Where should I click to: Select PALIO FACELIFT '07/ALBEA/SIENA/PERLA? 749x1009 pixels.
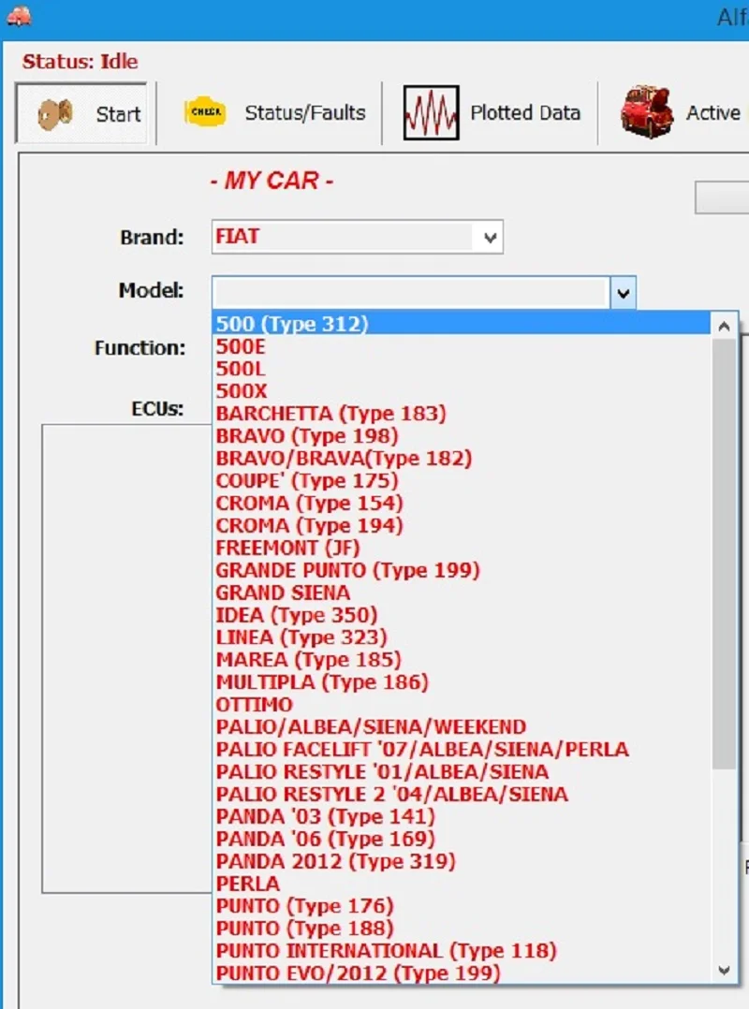pos(461,749)
